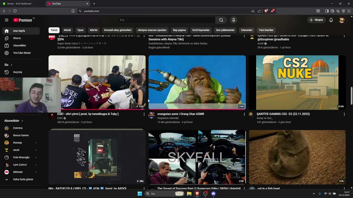
Task: Open Windows Start menu
Action: click(x=140, y=194)
